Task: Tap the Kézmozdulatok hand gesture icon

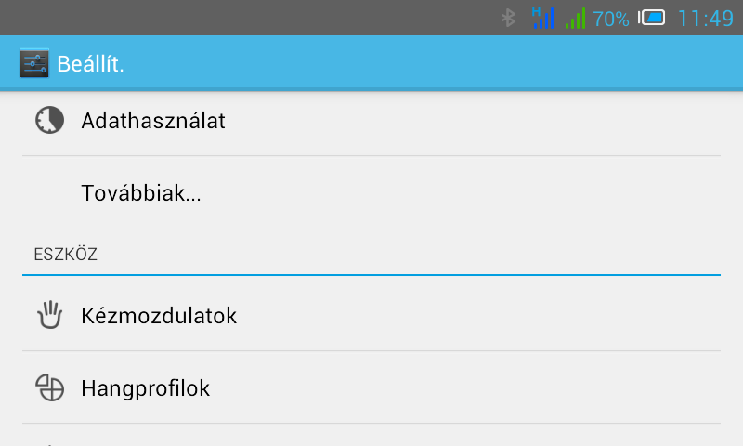Action: pos(49,315)
